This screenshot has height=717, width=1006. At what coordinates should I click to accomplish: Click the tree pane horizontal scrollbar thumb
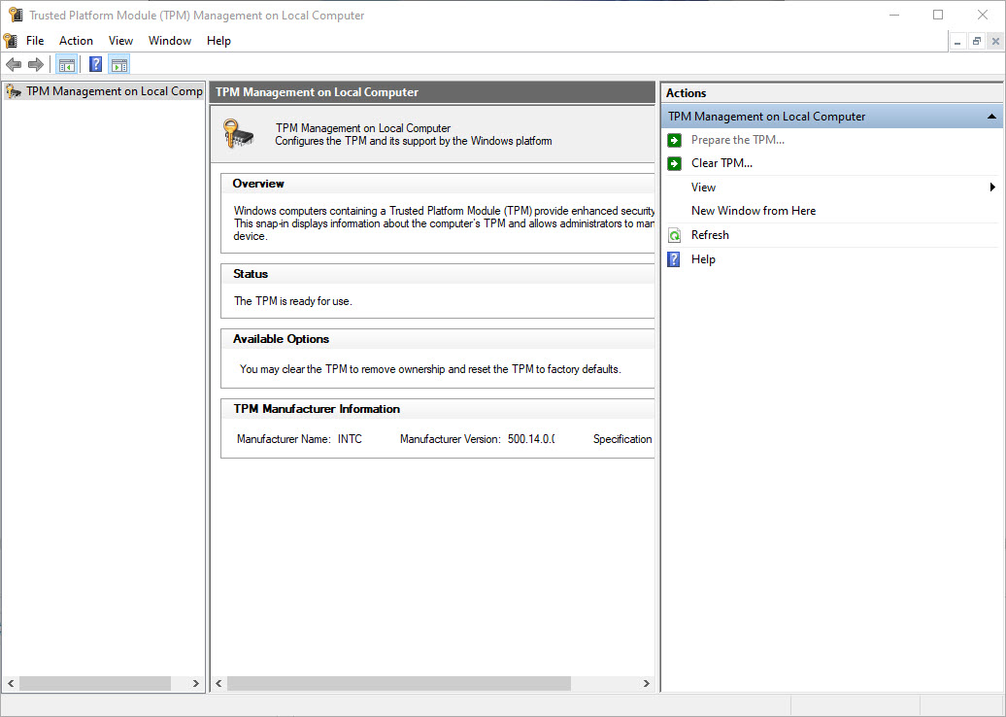pos(95,684)
